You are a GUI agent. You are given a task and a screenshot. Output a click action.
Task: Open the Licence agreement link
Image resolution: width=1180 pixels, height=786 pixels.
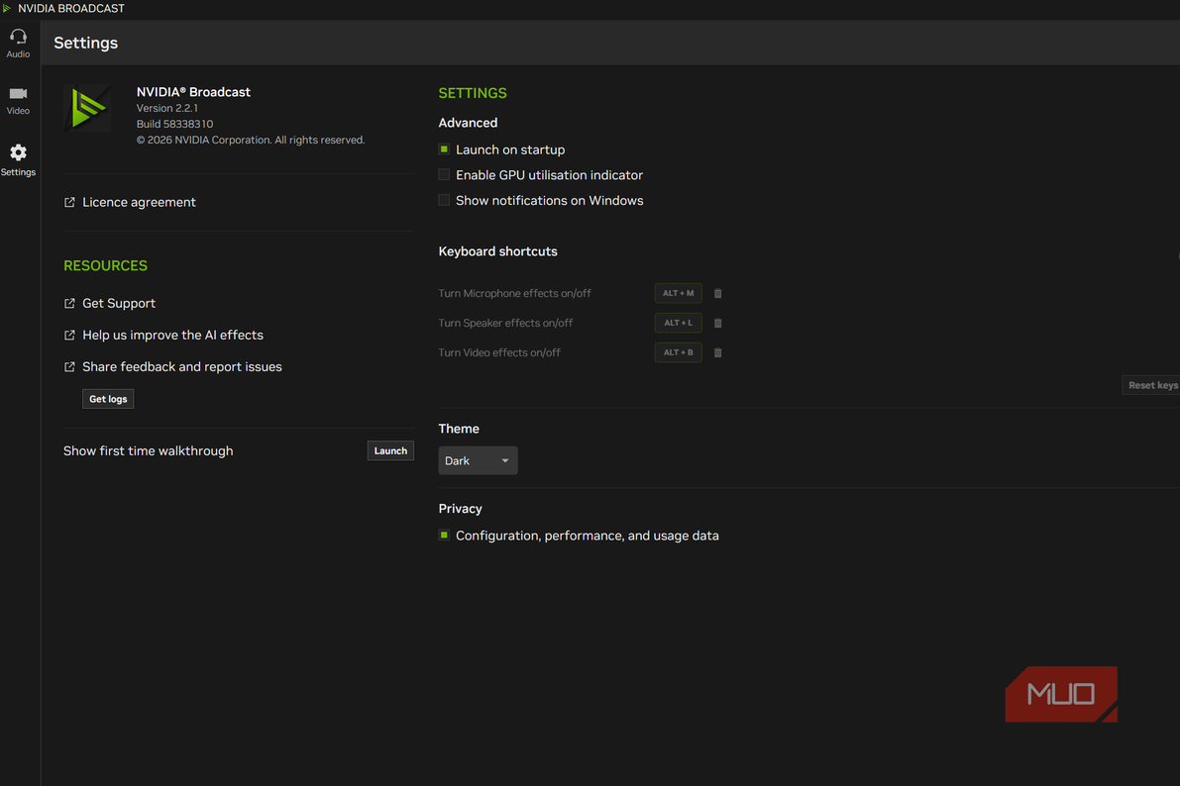[x=140, y=202]
